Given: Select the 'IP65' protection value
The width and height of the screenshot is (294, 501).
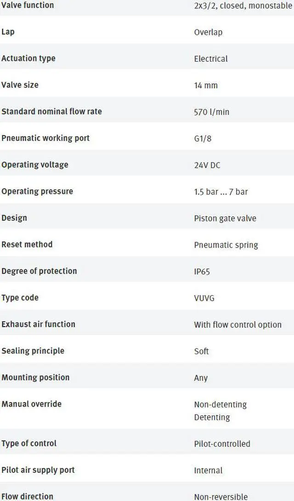Looking at the screenshot, I should coord(202,272).
